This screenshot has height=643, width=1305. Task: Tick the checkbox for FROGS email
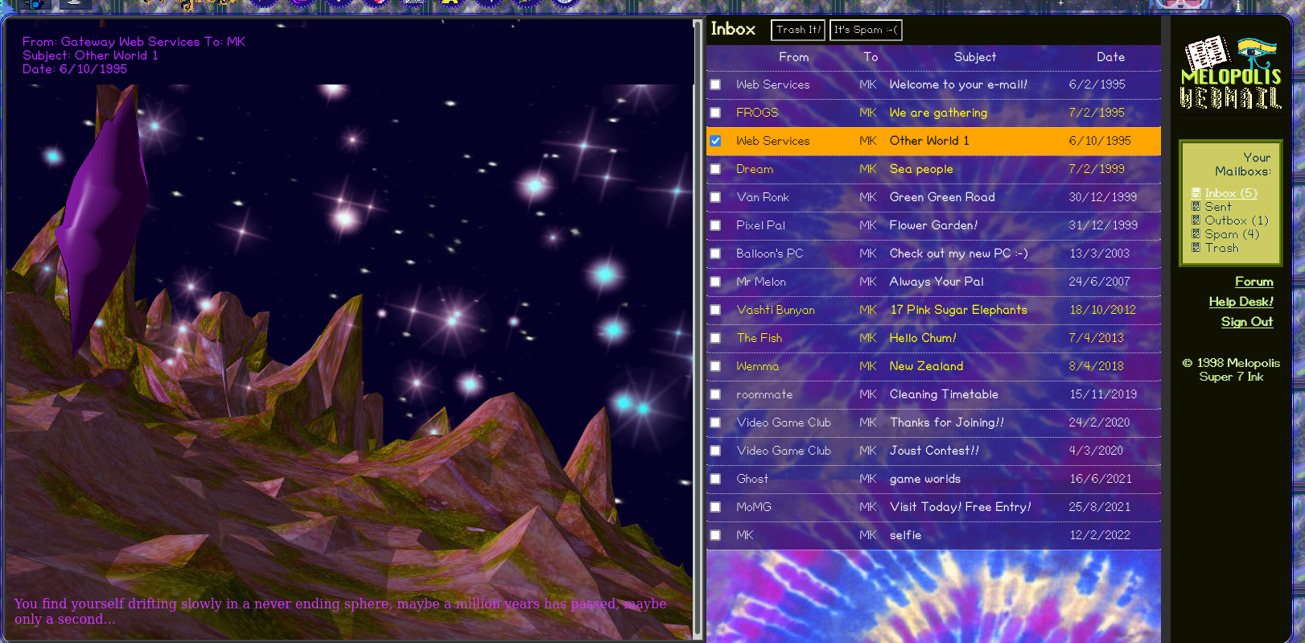tap(715, 113)
